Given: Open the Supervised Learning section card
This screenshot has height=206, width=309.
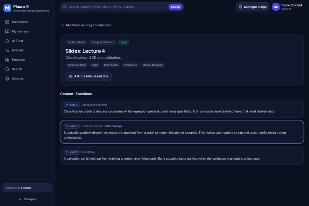Looking at the screenshot, I should click(182, 109).
